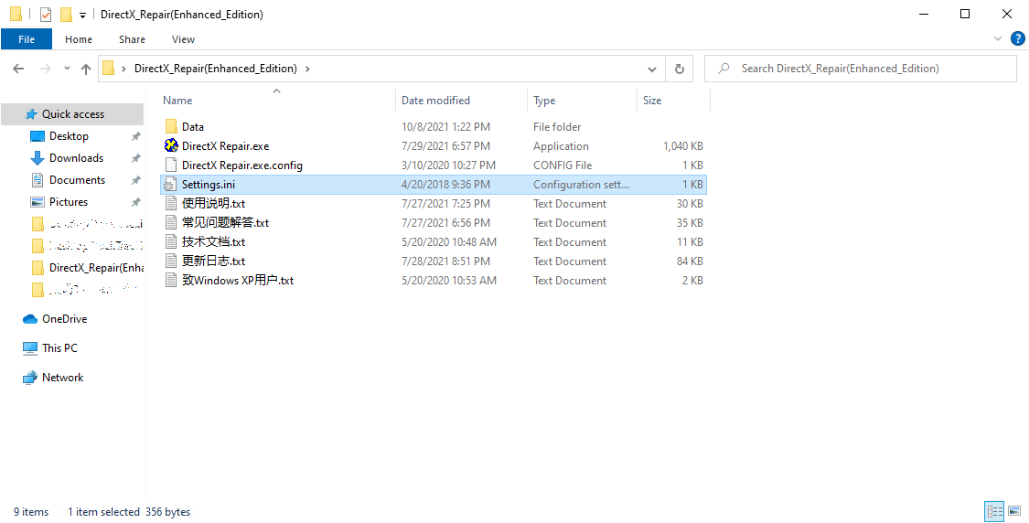Screen dimensions: 1029x523
Task: Switch to the View ribbon tab
Action: [183, 39]
